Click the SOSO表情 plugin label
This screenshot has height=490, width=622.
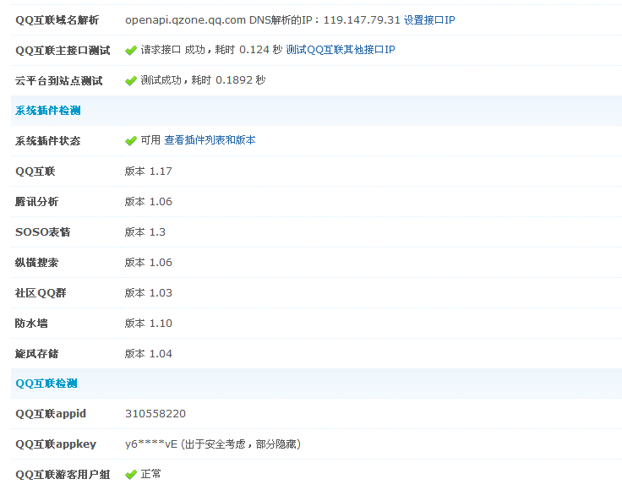(x=43, y=232)
